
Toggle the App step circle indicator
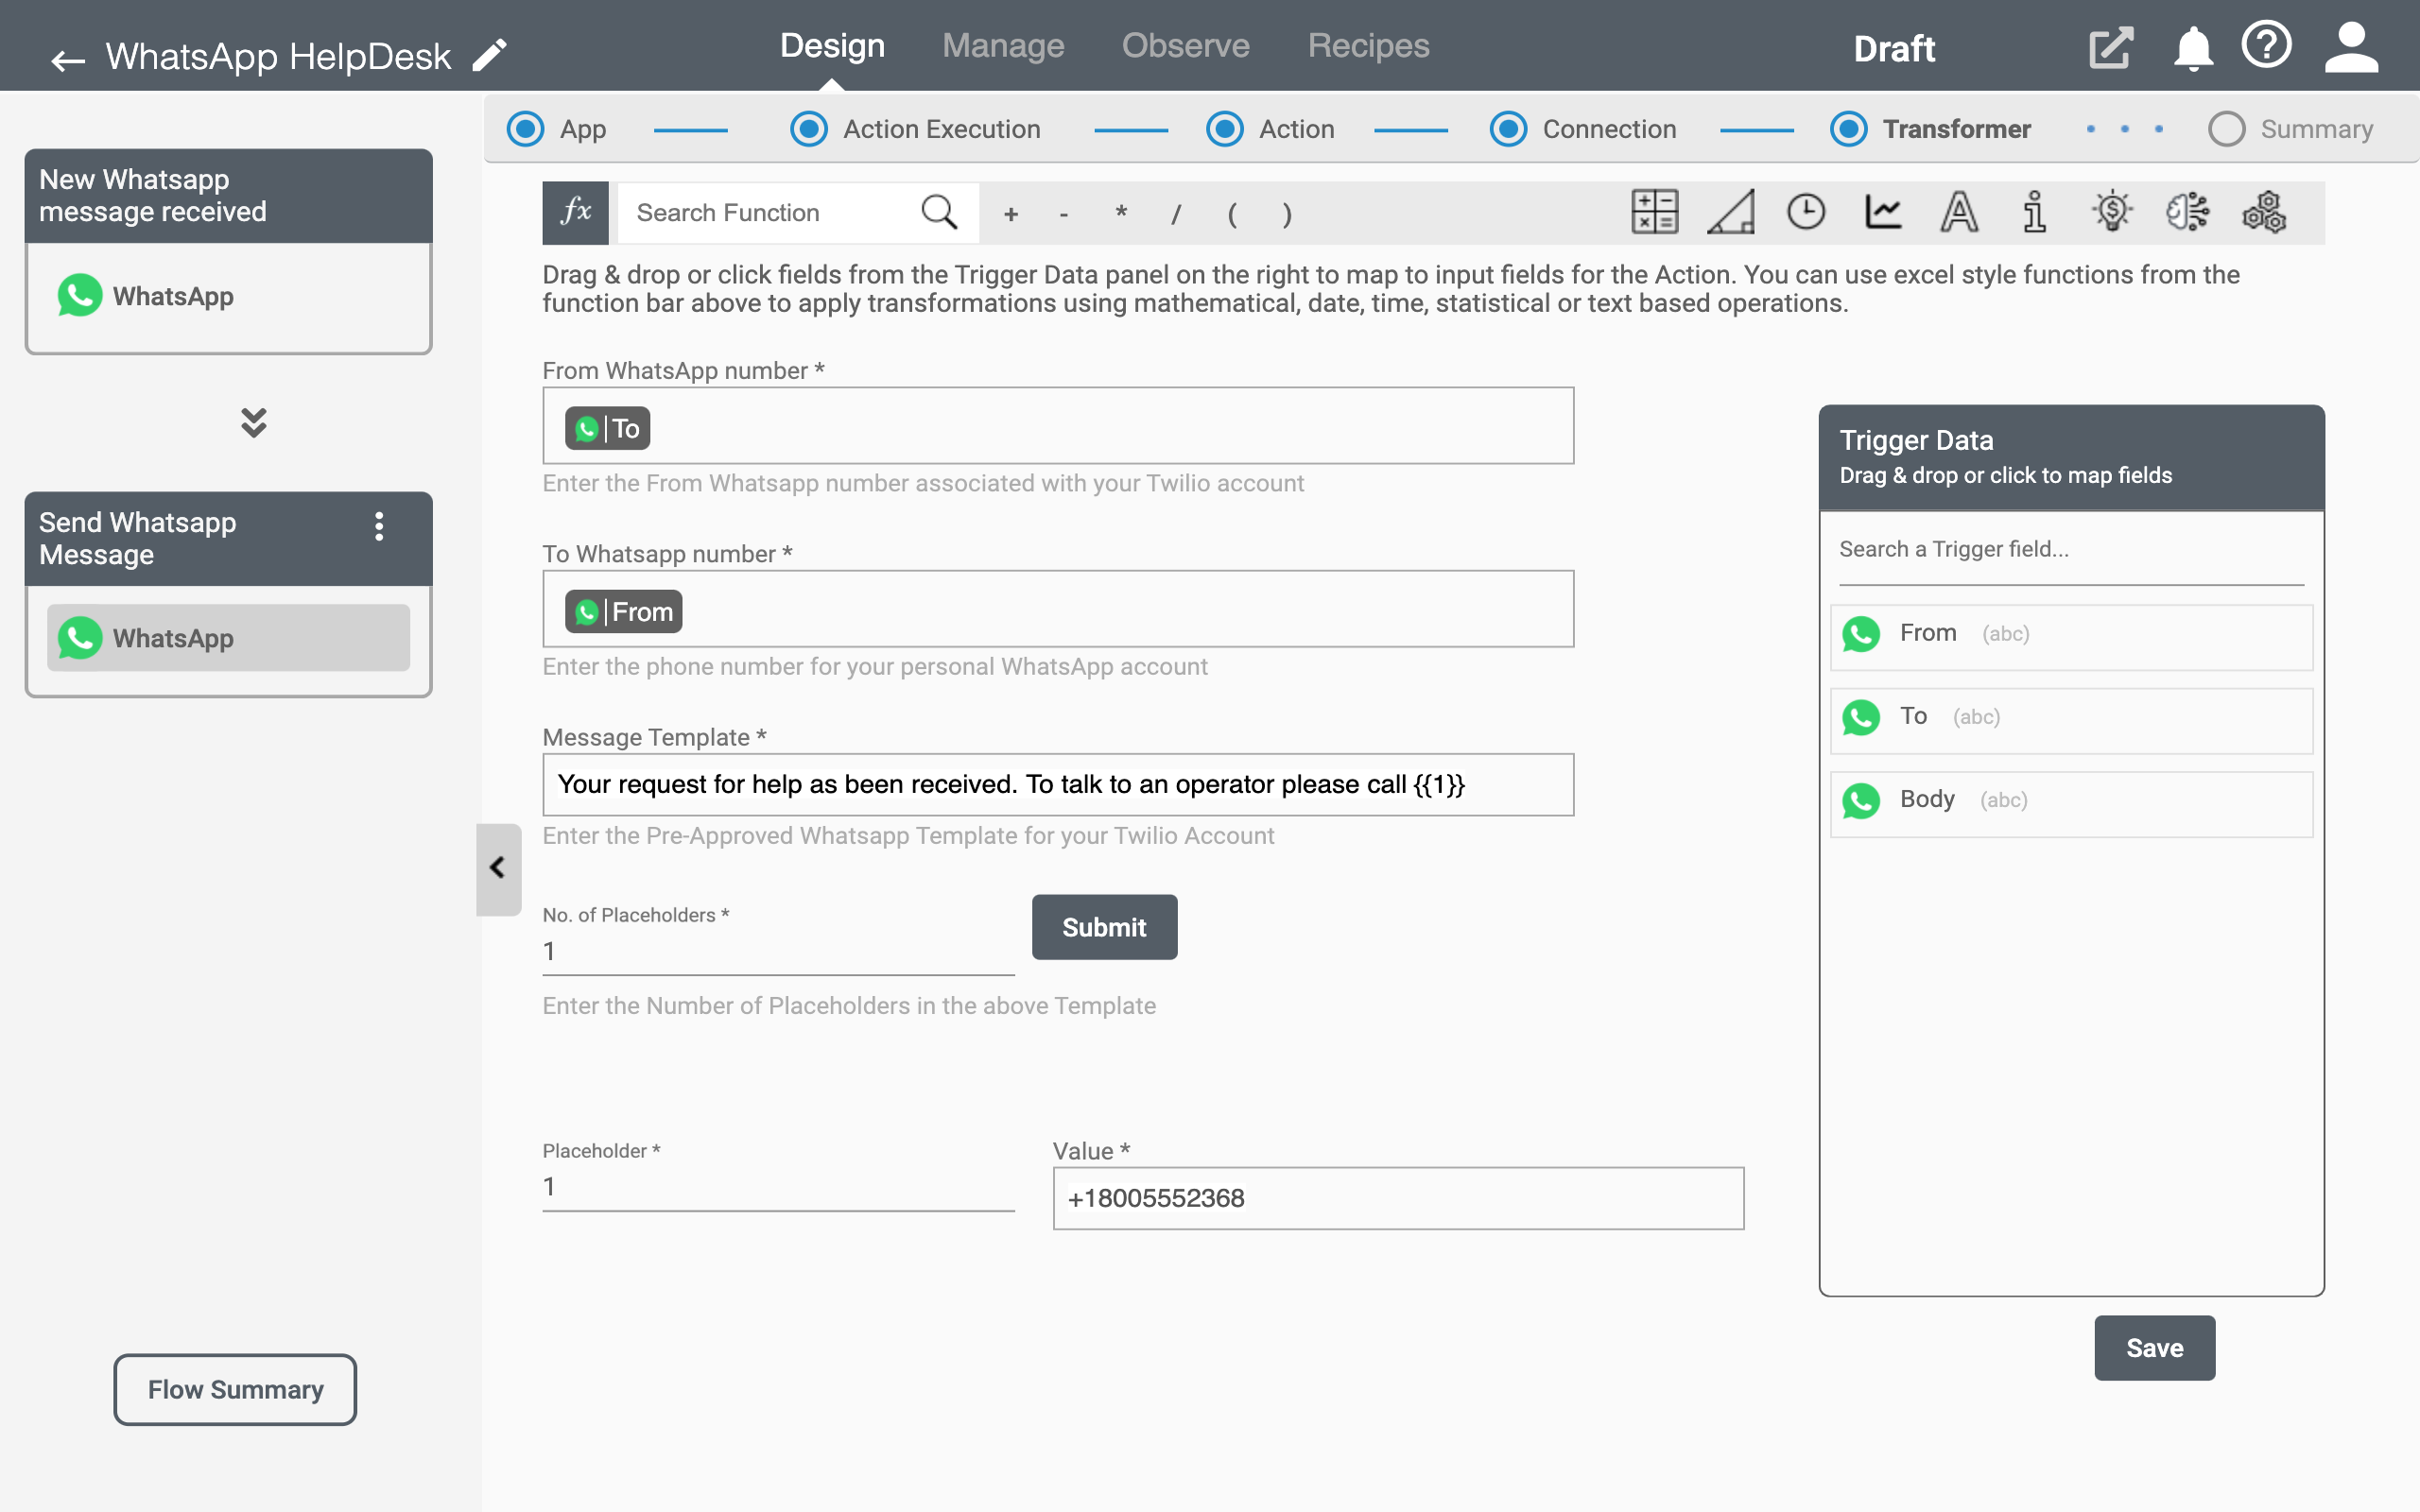point(525,128)
